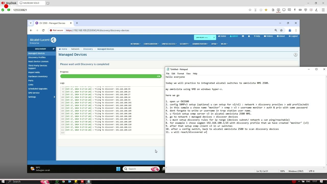The height and width of the screenshot is (184, 327).
Task: Expand the ADMINISTRATION menu
Action: (x=200, y=44)
